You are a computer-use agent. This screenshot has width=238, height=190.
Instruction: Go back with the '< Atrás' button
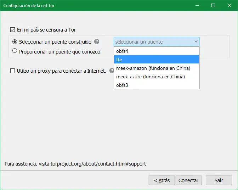pyautogui.click(x=162, y=180)
